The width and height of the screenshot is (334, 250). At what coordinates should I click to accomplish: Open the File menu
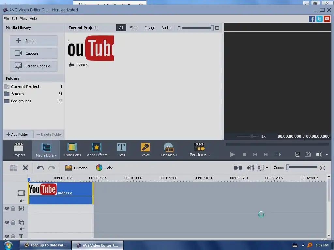[x=6, y=19]
